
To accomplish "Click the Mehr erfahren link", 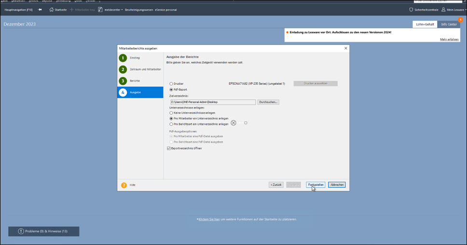I will (x=449, y=39).
